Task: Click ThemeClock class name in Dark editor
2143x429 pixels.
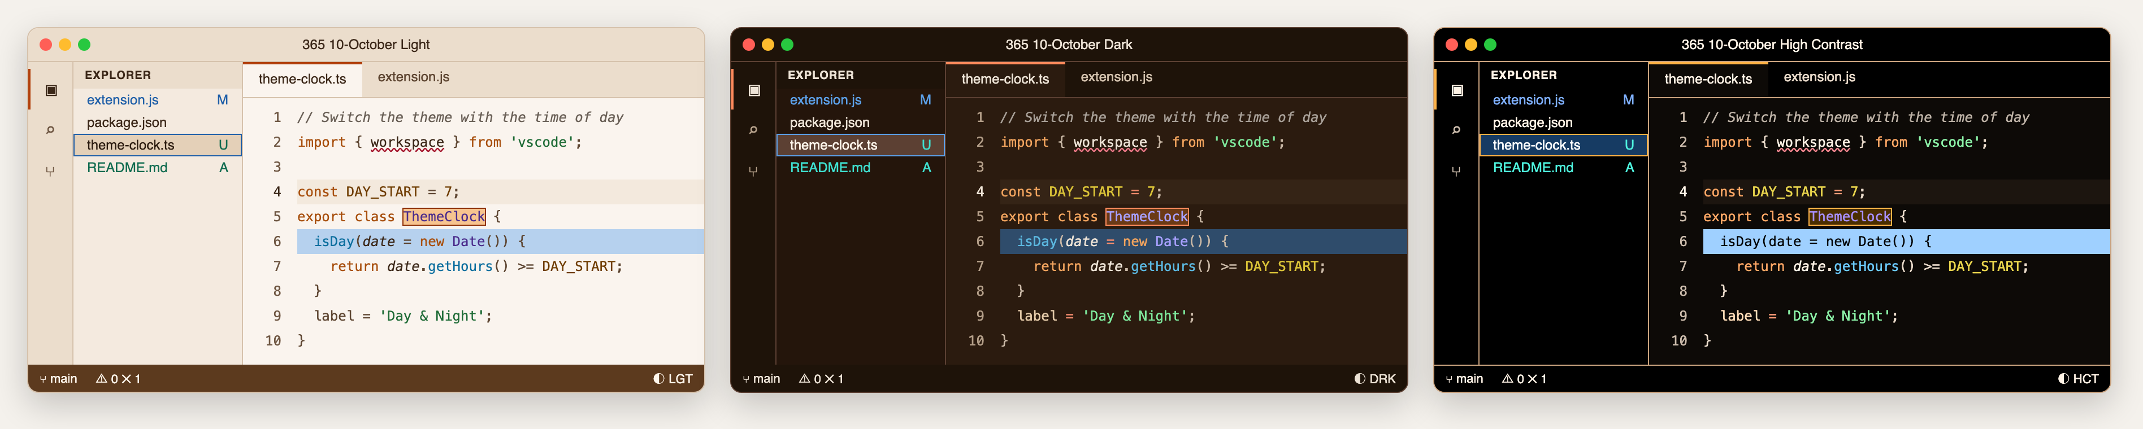Action: (1147, 216)
